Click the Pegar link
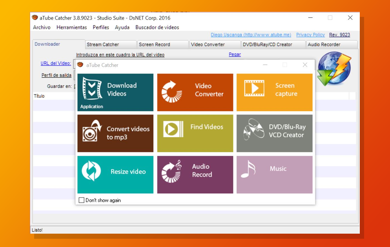 [x=235, y=54]
